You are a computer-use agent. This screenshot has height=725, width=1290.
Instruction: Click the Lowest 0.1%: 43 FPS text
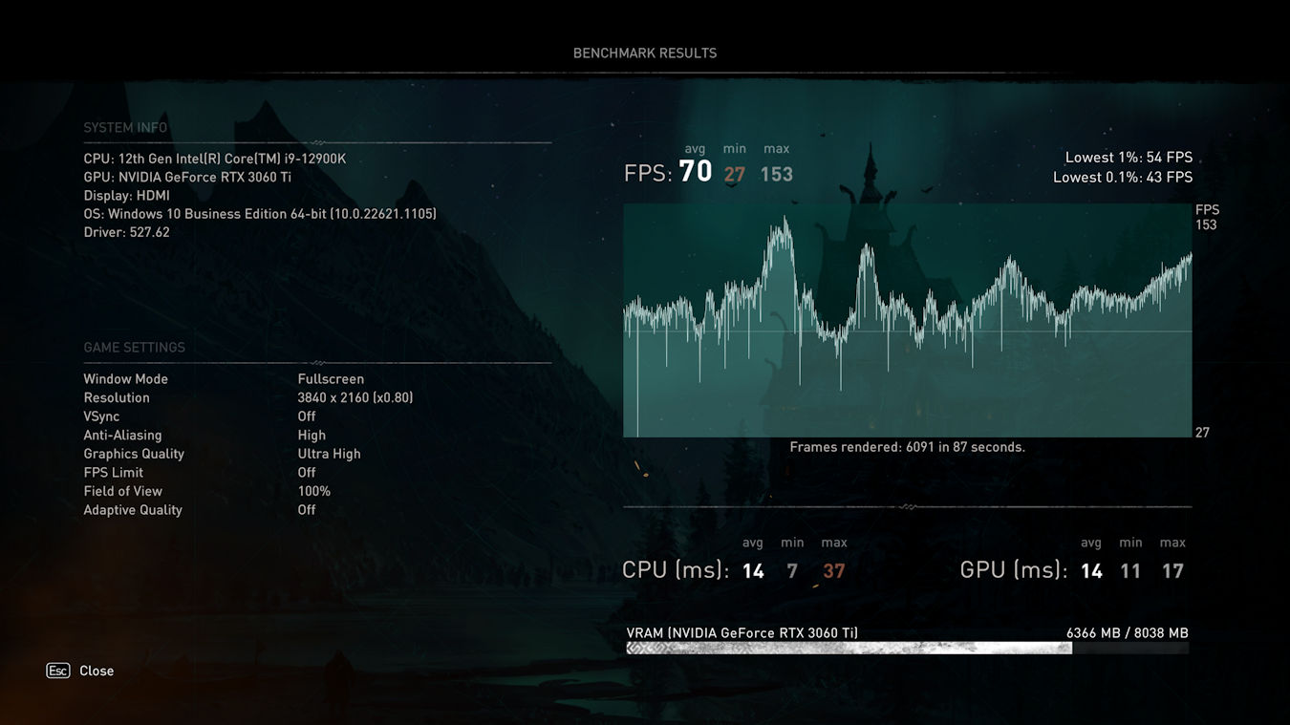1123,177
